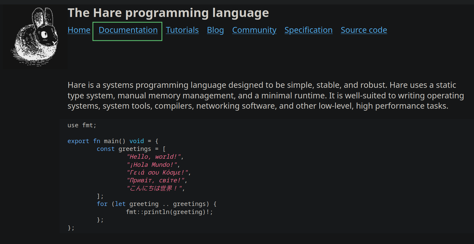Image resolution: width=474 pixels, height=244 pixels.
Task: Open the Source code link
Action: point(364,30)
